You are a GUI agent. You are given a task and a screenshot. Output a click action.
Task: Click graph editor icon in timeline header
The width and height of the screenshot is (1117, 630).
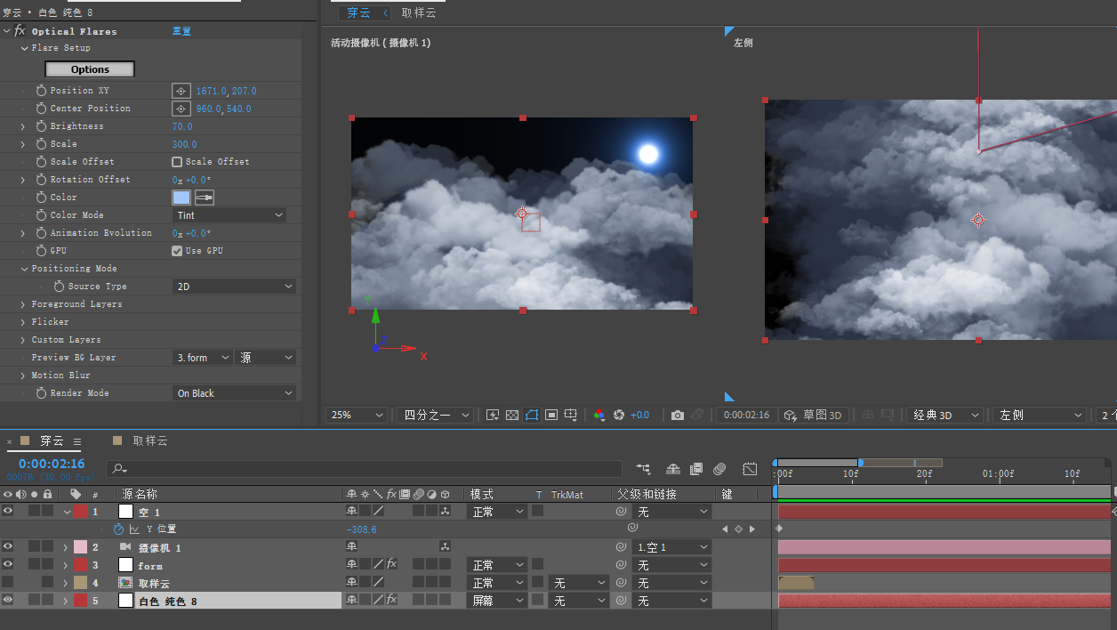(750, 469)
